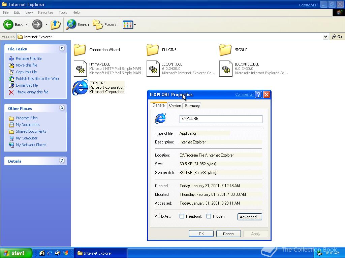This screenshot has height=258, width=345.
Task: Open the Search pane
Action: click(x=78, y=24)
